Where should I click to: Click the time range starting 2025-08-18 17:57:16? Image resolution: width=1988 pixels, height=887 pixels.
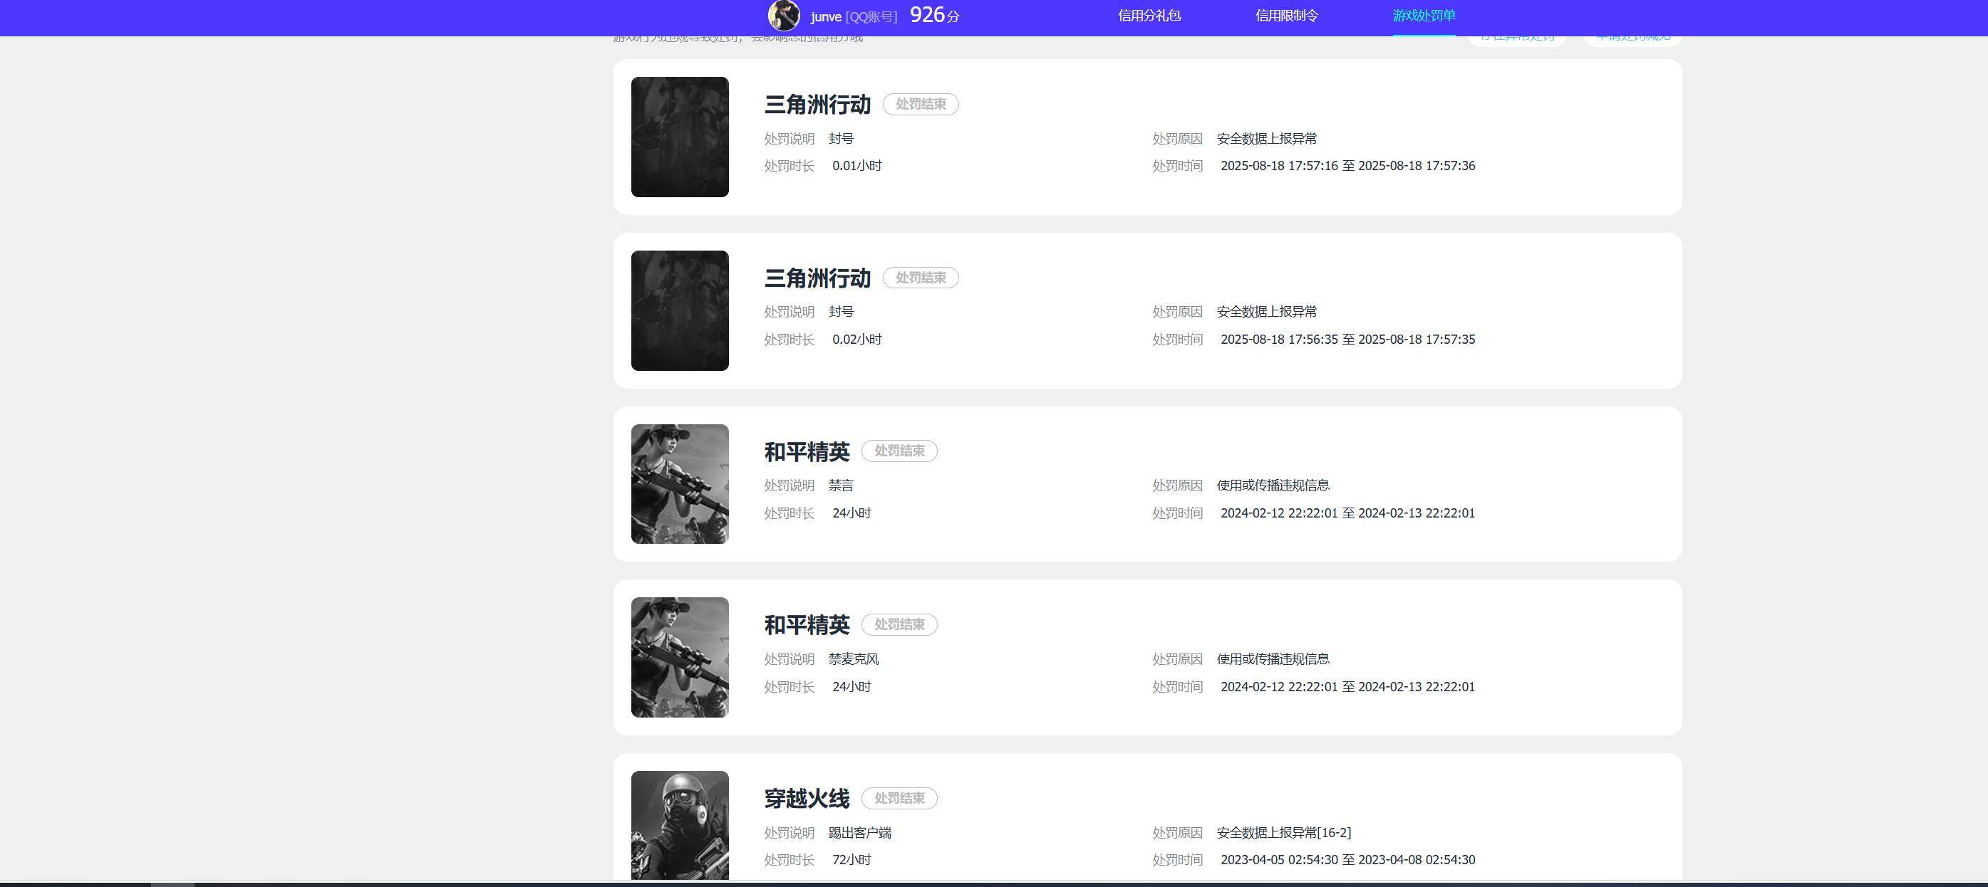point(1347,166)
